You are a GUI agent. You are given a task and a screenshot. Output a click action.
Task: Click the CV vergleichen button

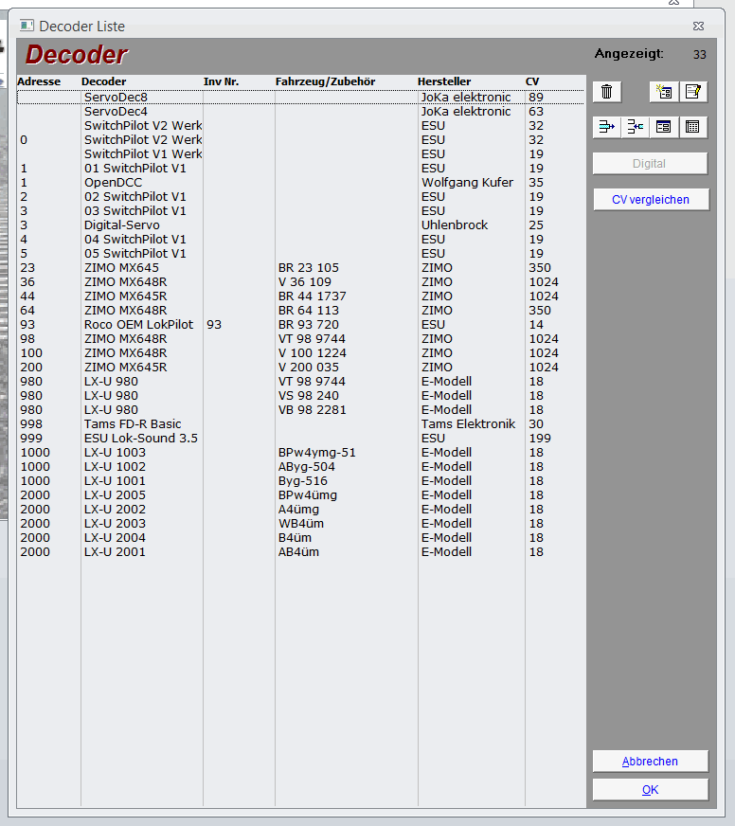(651, 200)
